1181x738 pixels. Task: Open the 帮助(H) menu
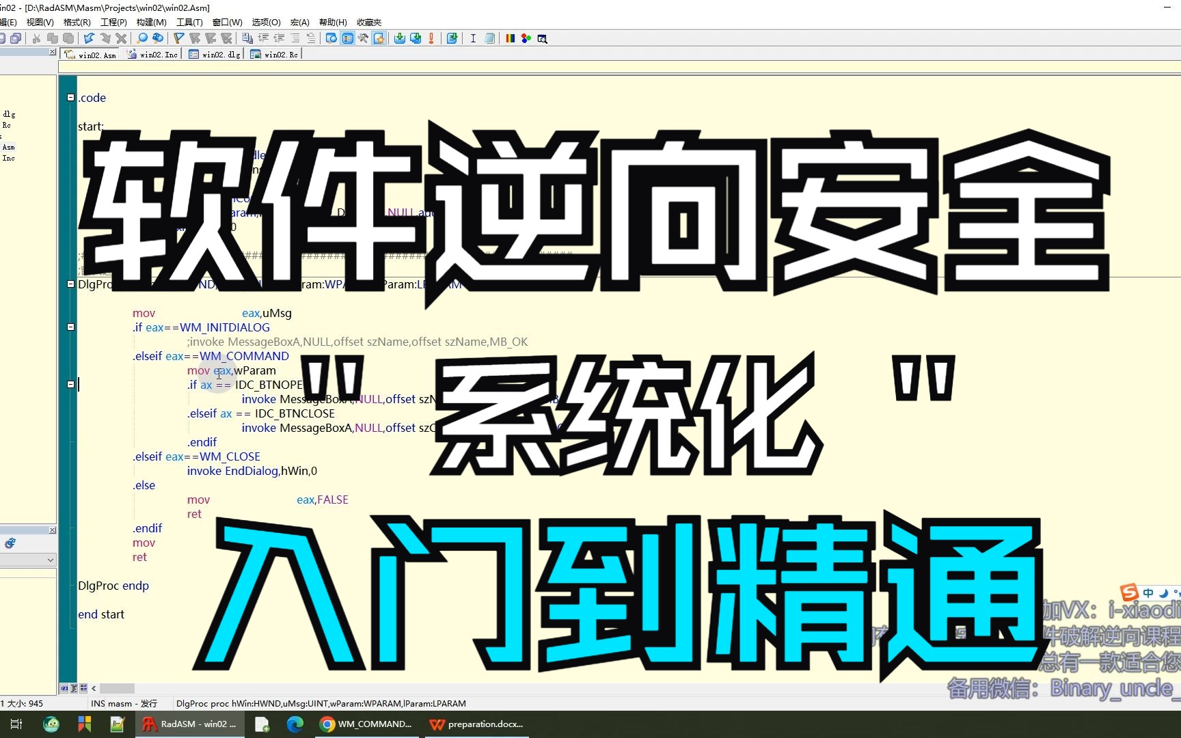click(333, 23)
